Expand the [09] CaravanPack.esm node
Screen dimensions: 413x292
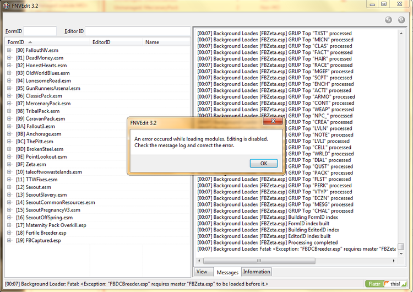(x=9, y=118)
